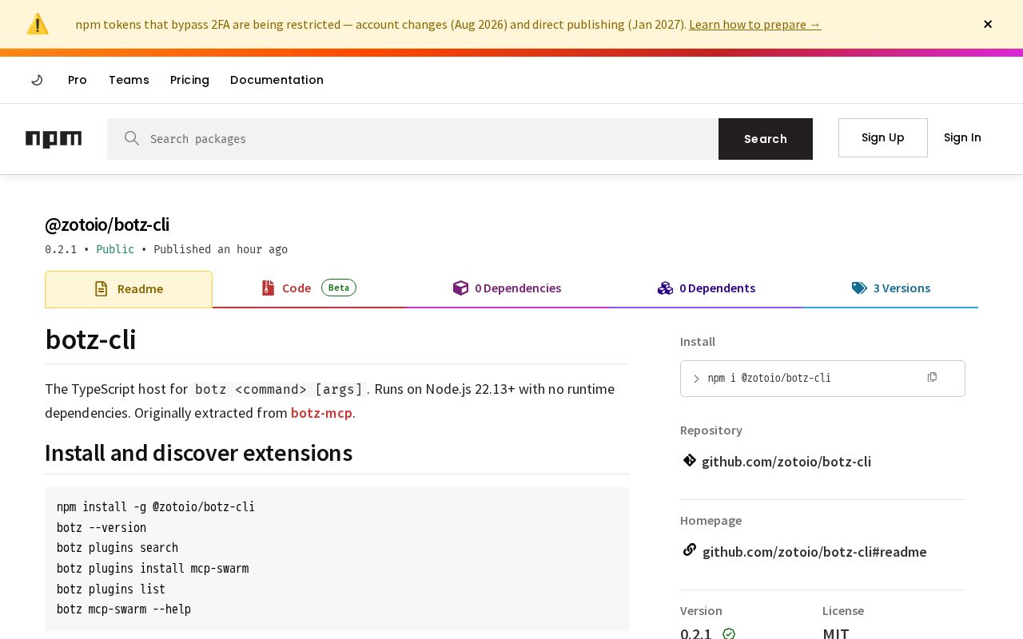The image size is (1023, 639).
Task: Click the Dependencies cube icon
Action: tap(460, 288)
